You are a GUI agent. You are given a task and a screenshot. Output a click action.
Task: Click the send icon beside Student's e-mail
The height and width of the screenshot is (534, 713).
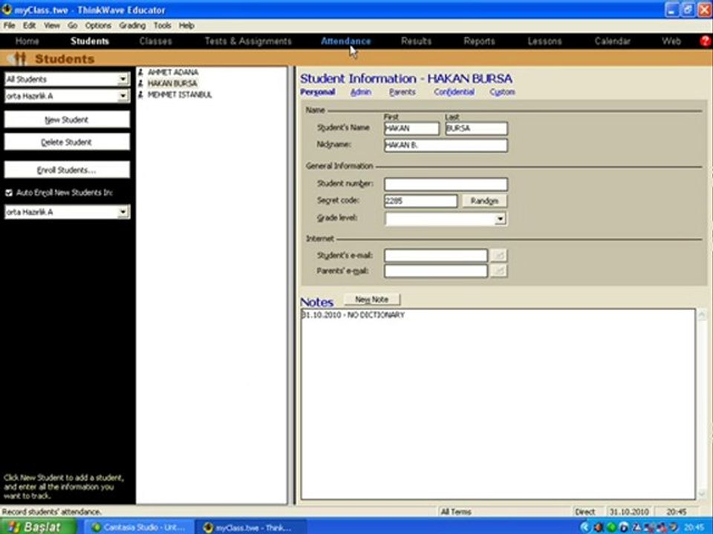tap(499, 256)
